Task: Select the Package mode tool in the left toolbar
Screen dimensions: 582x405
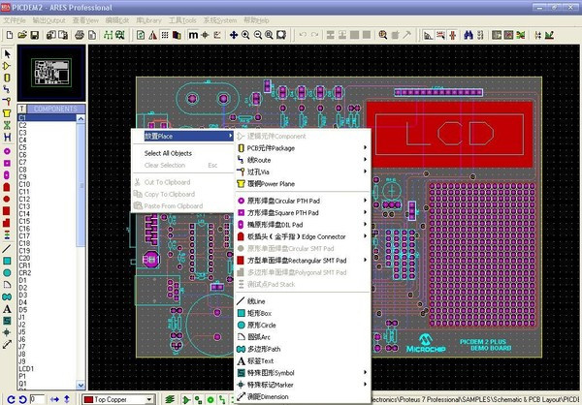Action: pyautogui.click(x=7, y=78)
